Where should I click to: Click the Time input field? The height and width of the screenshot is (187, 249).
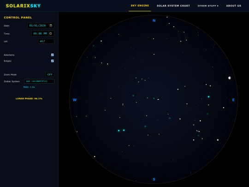click(x=43, y=34)
